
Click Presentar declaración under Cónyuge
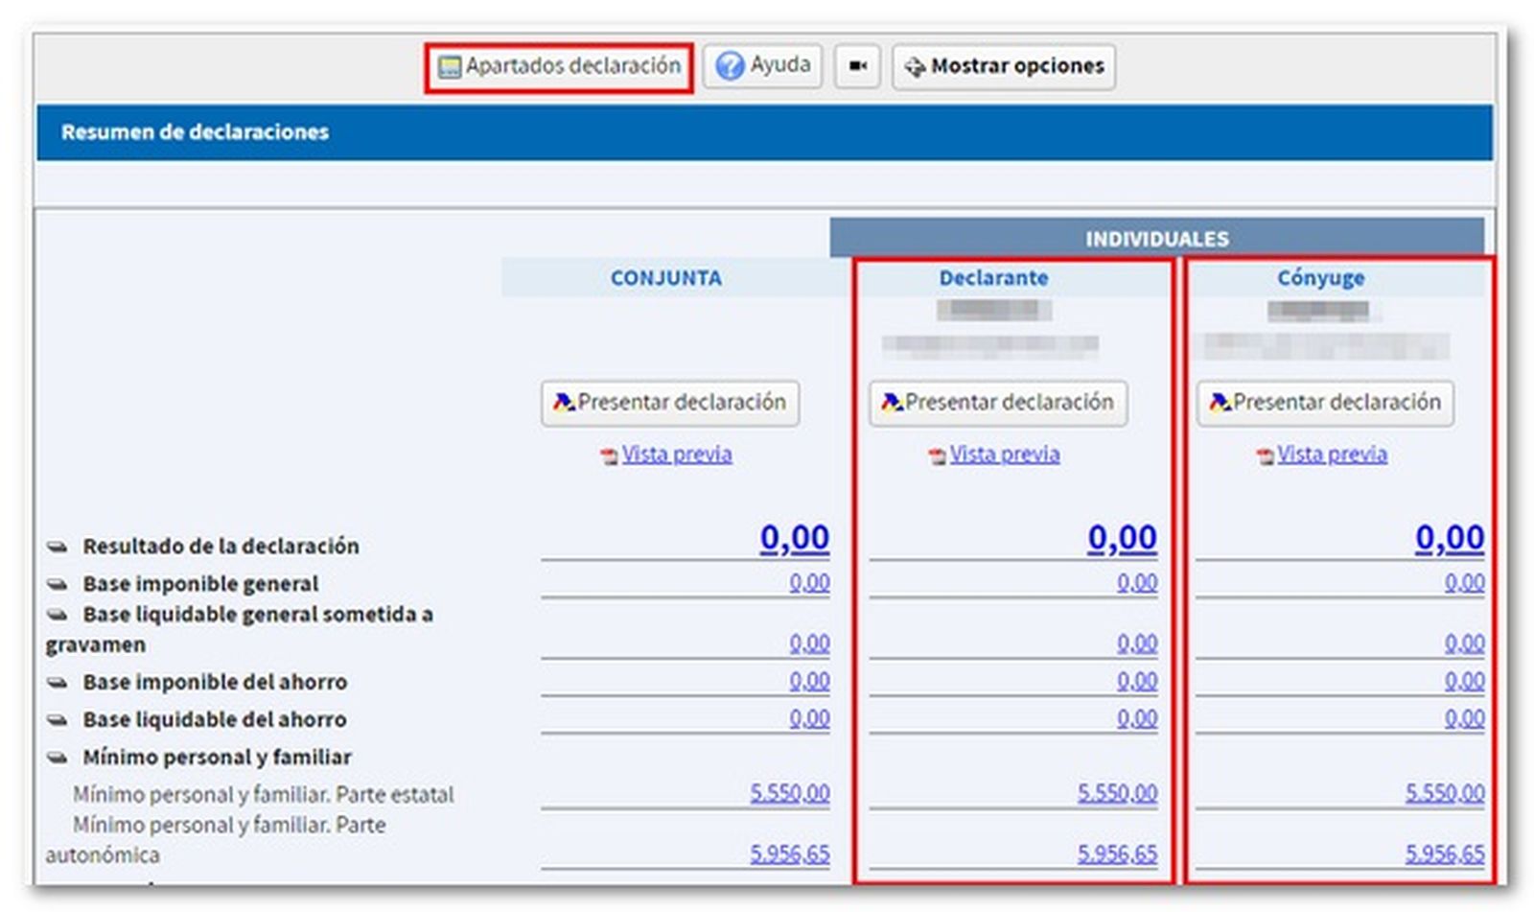click(1325, 403)
